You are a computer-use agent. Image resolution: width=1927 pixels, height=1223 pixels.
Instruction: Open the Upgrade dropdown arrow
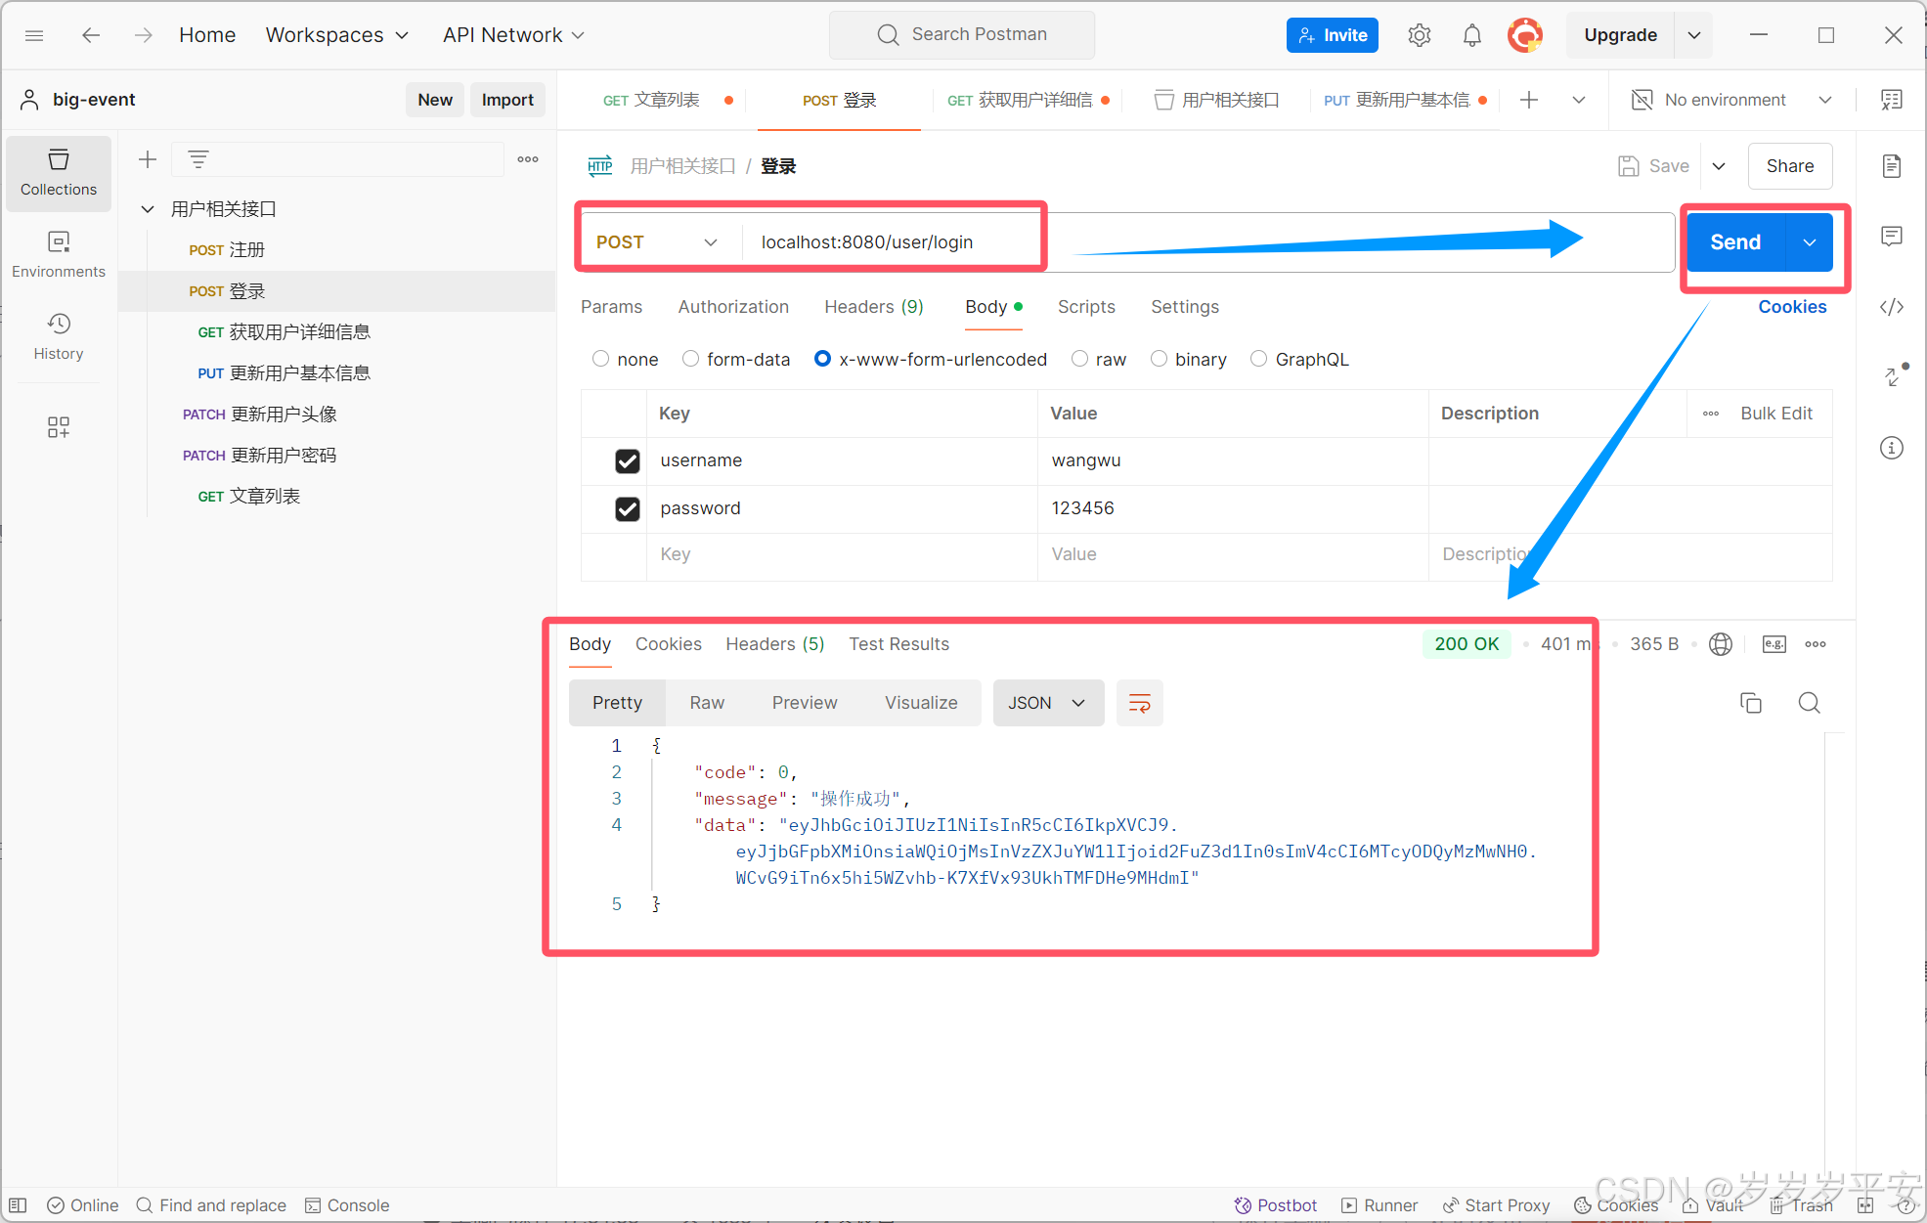[1694, 35]
